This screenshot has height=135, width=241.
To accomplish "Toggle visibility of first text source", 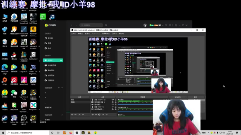I will point(113,100).
